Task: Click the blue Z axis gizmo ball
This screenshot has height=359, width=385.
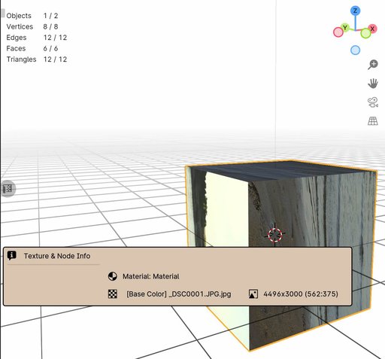Action: (x=355, y=11)
